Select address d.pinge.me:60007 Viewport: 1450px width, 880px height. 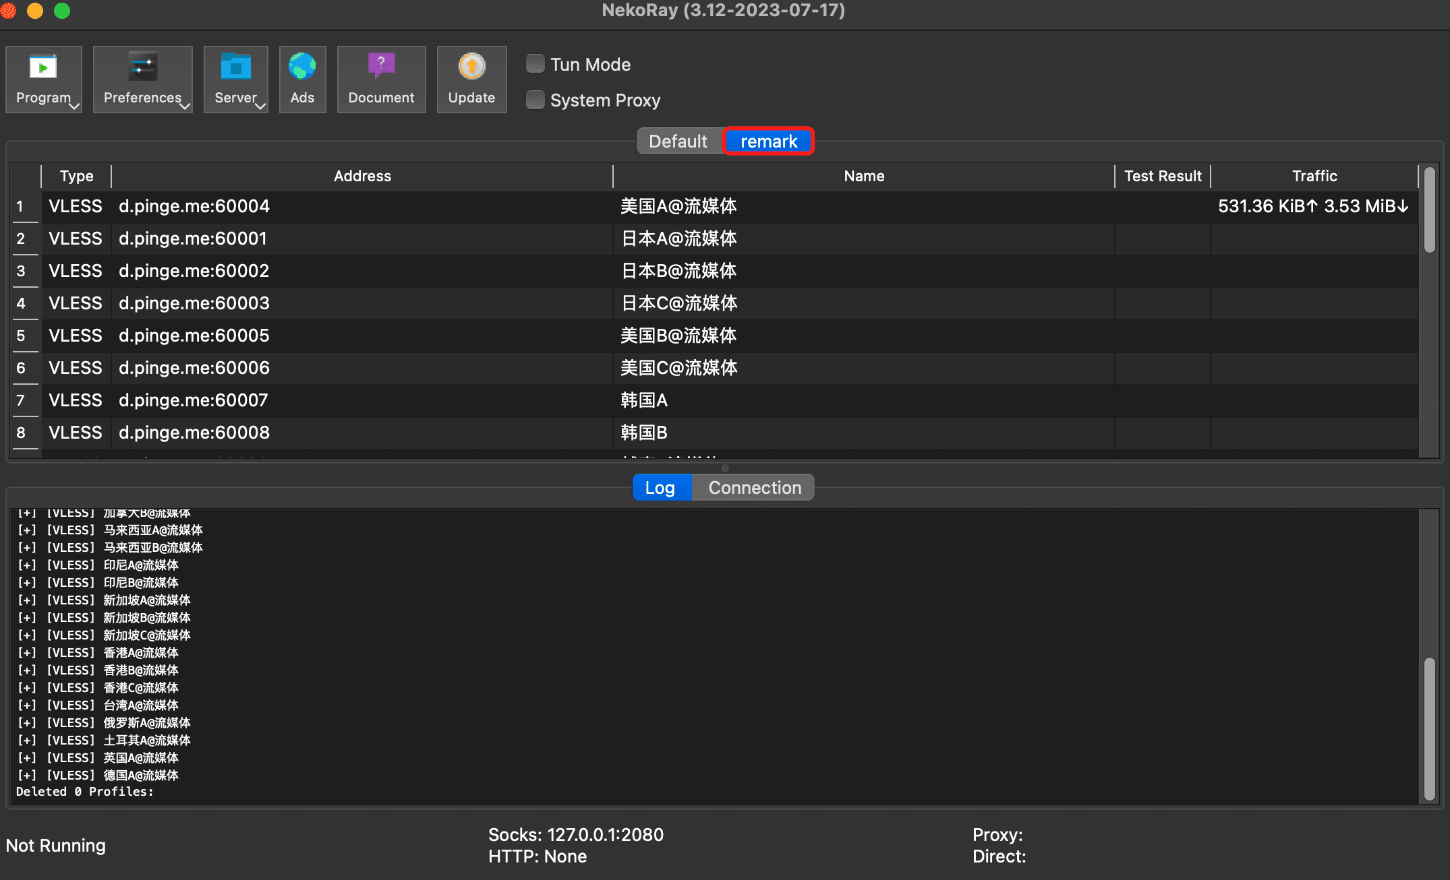tap(194, 400)
